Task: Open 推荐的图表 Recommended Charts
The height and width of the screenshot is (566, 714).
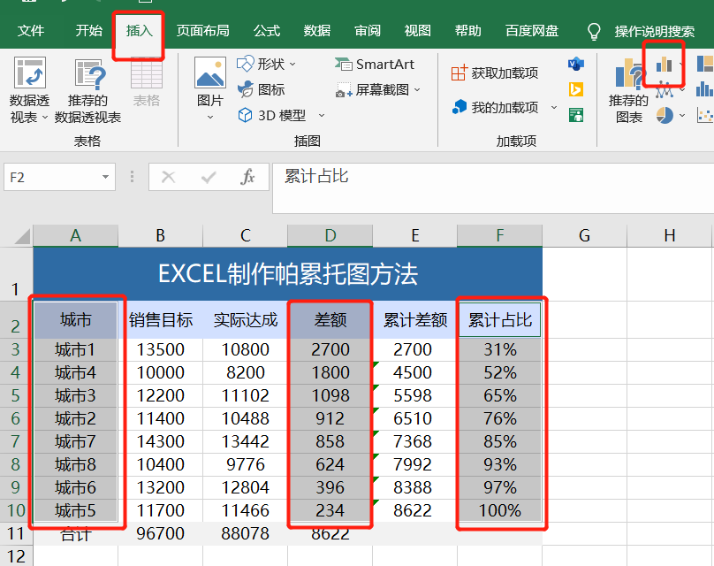Action: point(628,90)
